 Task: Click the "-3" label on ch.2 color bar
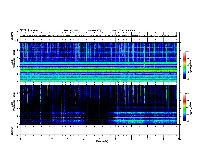click(x=188, y=94)
